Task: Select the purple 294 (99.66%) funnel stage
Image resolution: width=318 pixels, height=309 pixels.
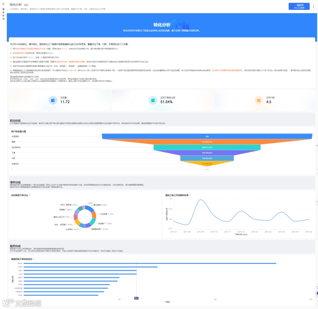Action: (207, 153)
